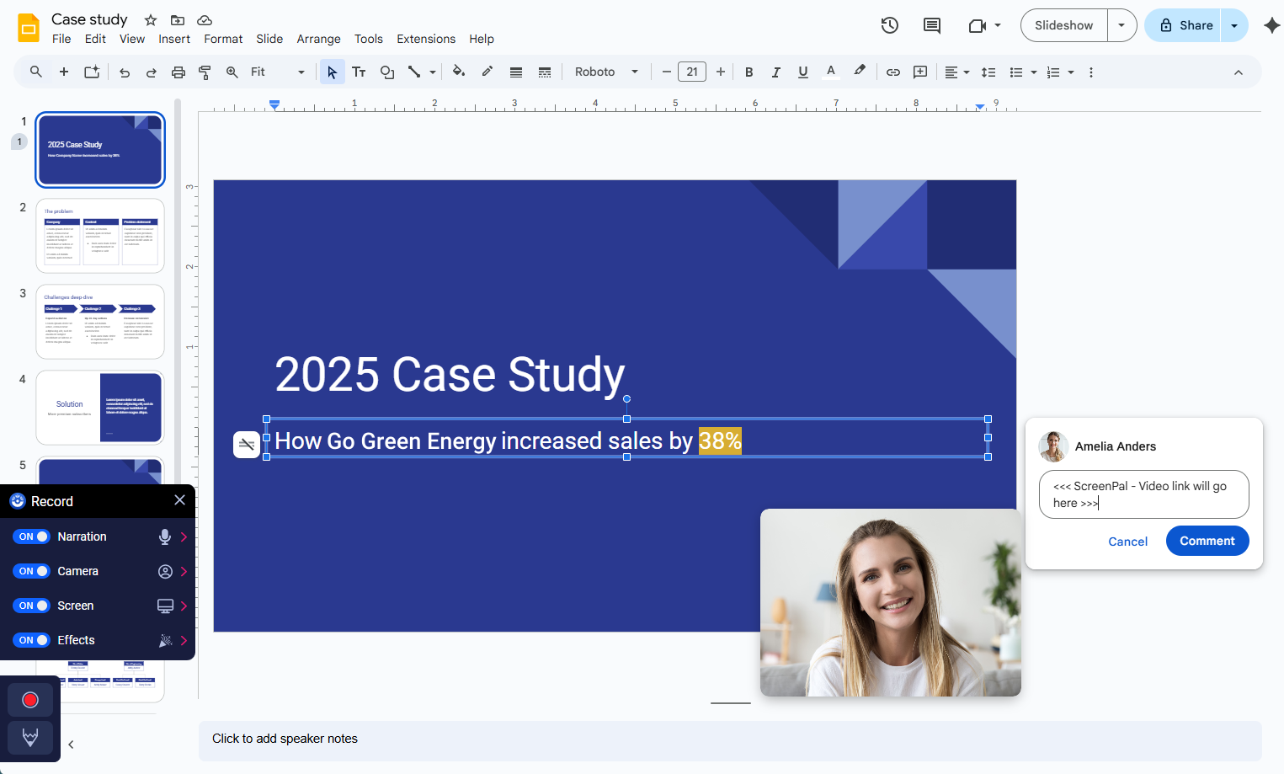Click the cloud document status icon
This screenshot has height=774, width=1284.
point(205,20)
